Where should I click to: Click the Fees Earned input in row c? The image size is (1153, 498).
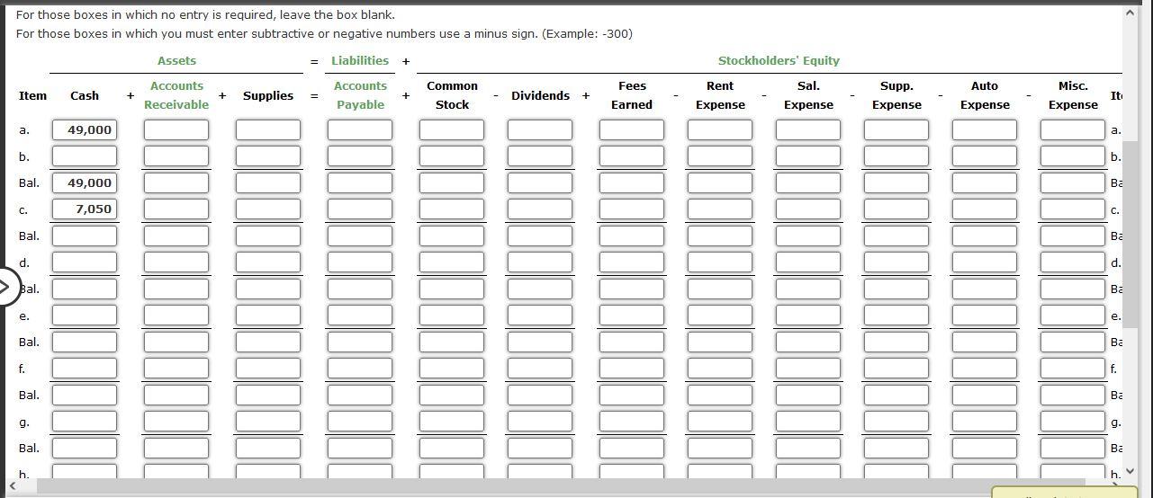click(632, 209)
